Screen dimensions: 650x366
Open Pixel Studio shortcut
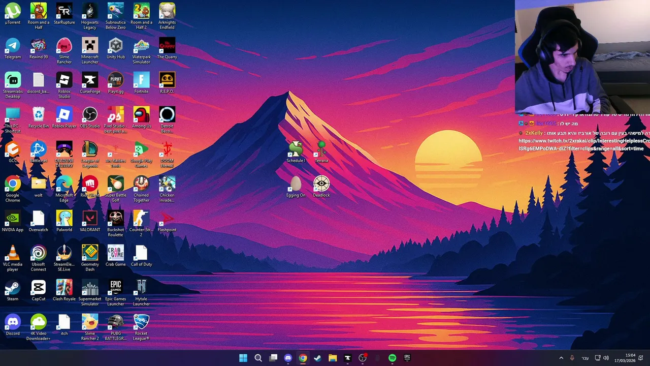point(115,120)
